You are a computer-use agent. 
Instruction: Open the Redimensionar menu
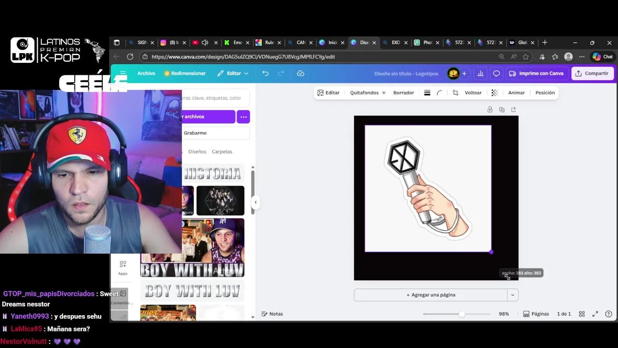[185, 73]
